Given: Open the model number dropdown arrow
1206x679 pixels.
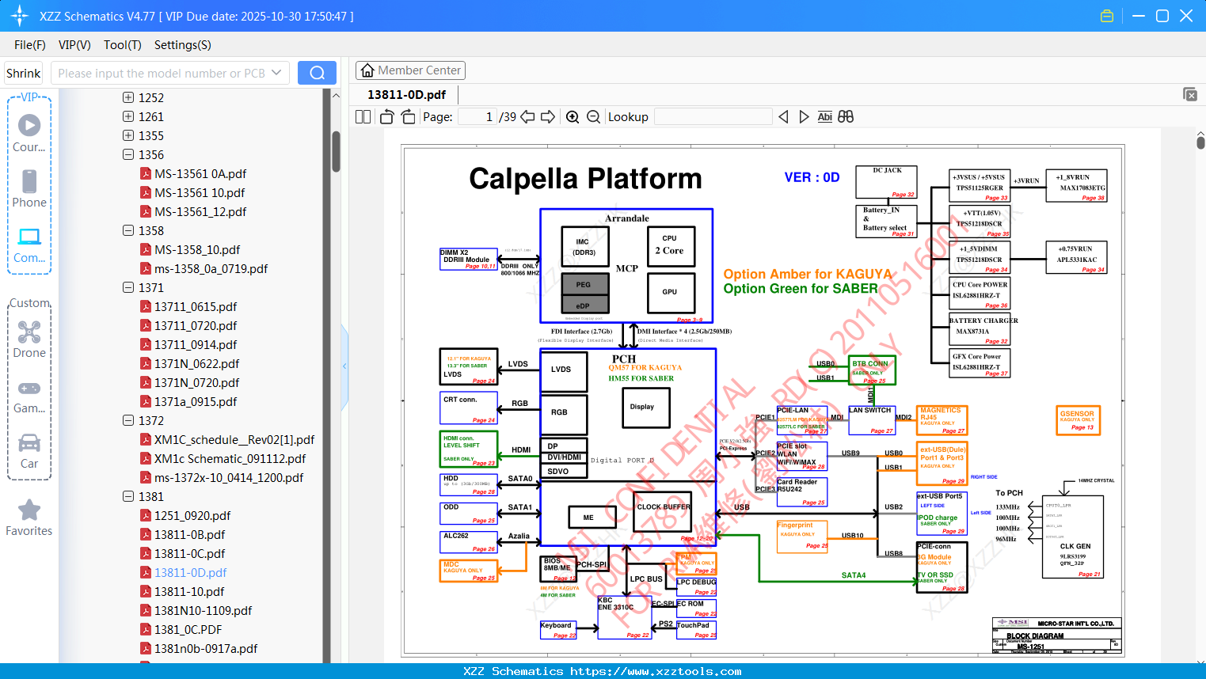Looking at the screenshot, I should pyautogui.click(x=276, y=73).
